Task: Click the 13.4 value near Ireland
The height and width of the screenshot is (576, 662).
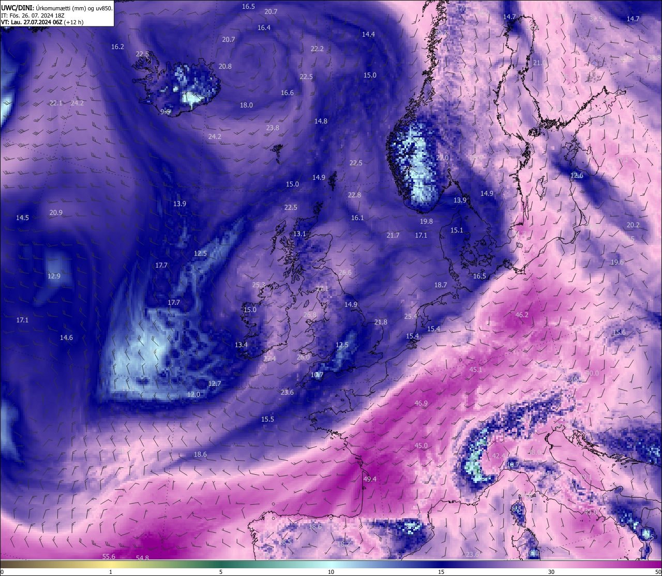Action: pyautogui.click(x=241, y=345)
